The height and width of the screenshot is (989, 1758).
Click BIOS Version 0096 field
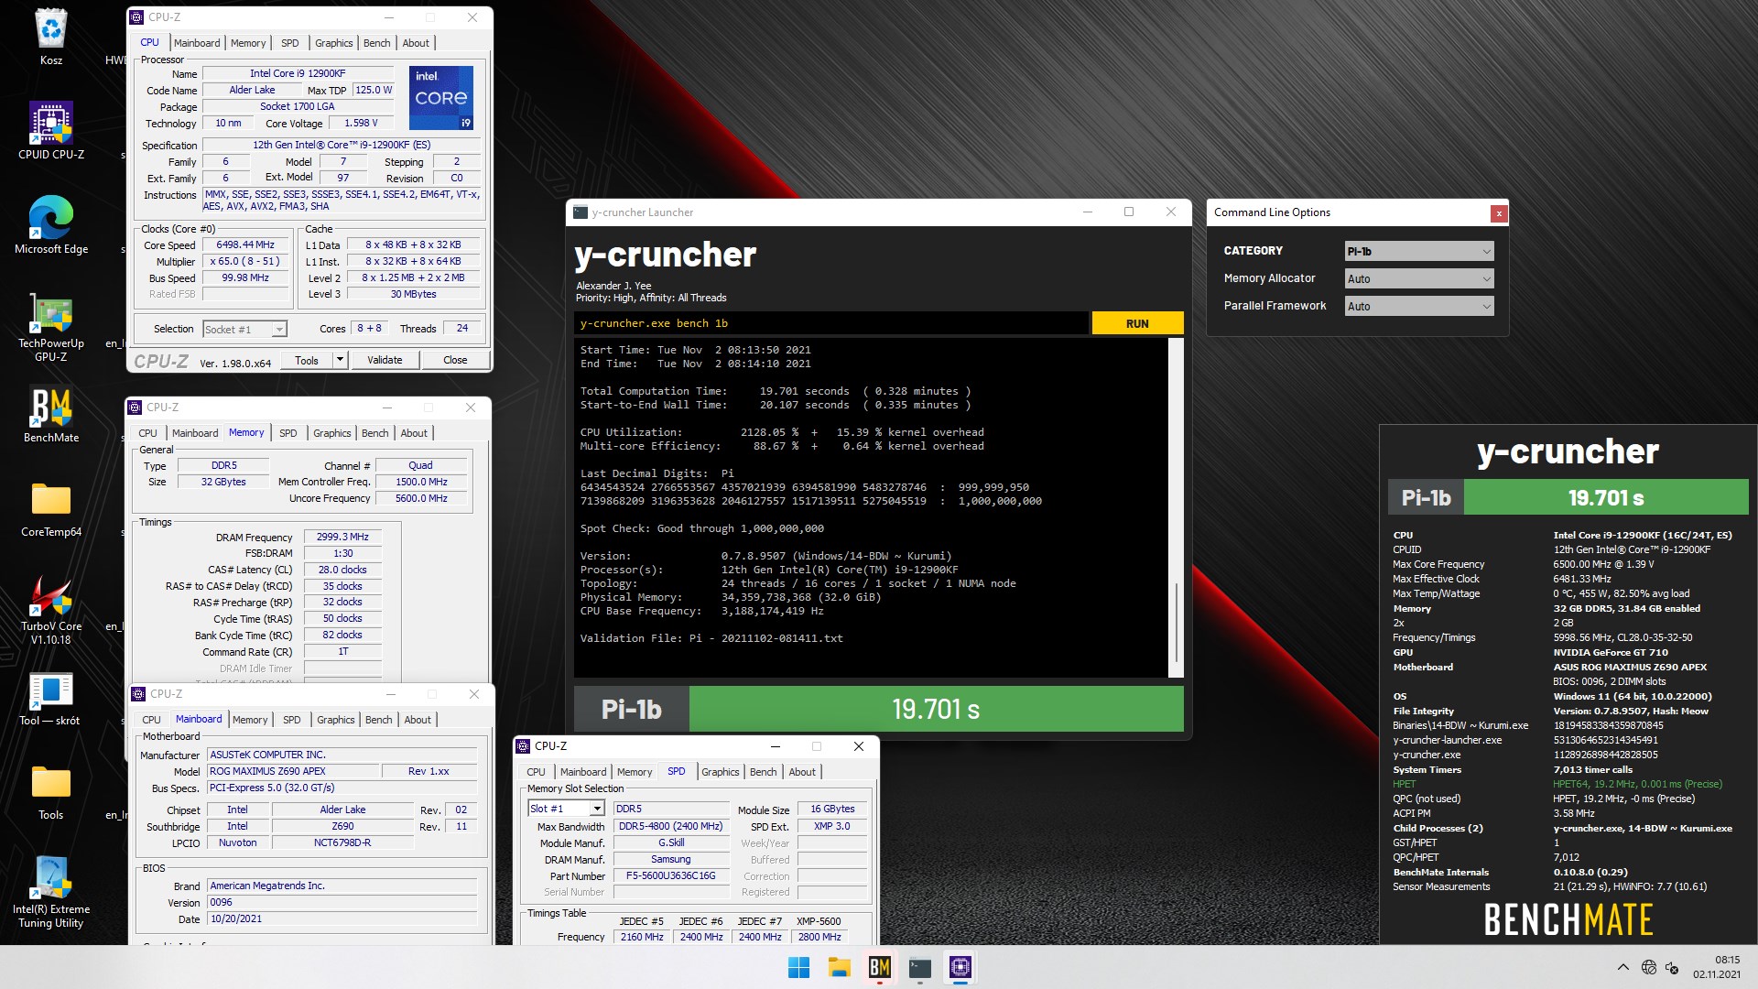point(342,902)
